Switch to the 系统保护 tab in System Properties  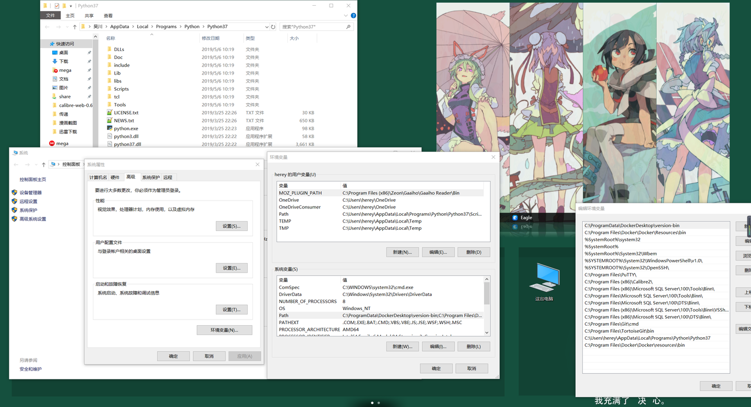[152, 177]
